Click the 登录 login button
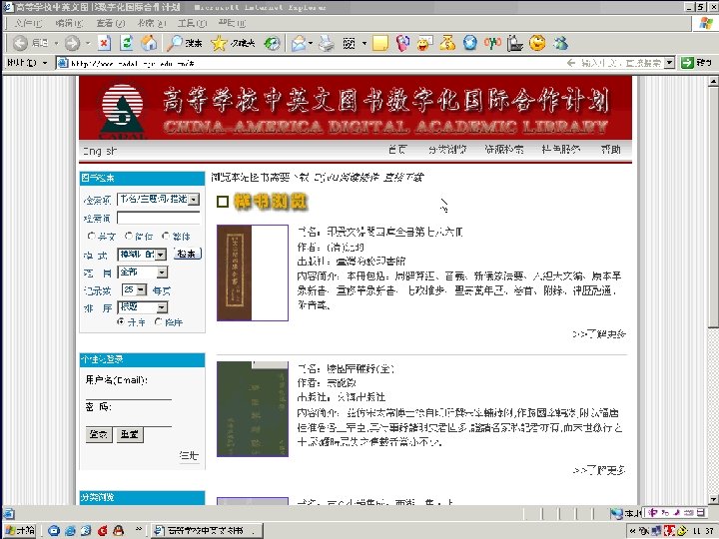The width and height of the screenshot is (719, 539). [99, 434]
